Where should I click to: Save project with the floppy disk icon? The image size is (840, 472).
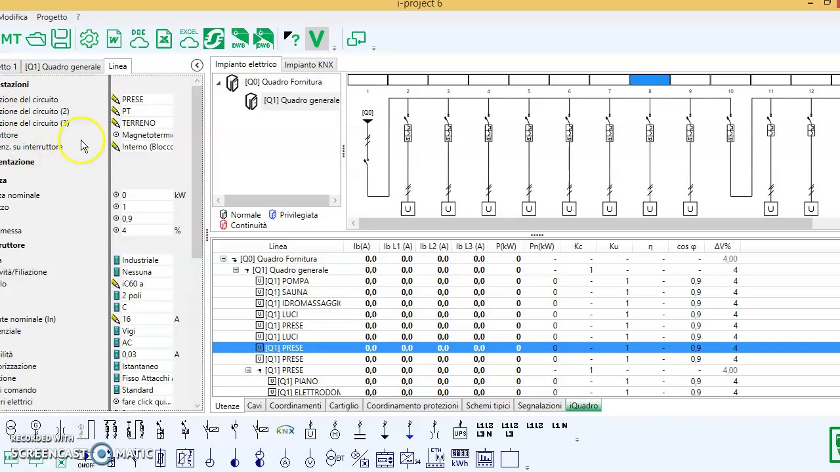61,39
